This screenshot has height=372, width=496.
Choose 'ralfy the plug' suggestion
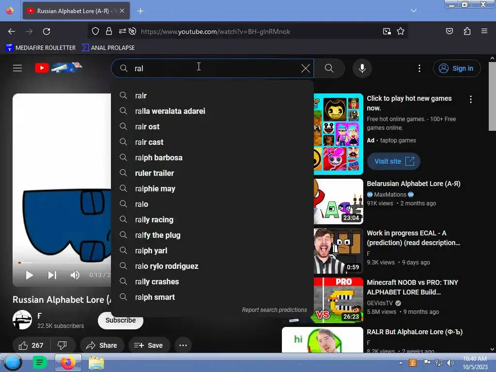click(212, 235)
